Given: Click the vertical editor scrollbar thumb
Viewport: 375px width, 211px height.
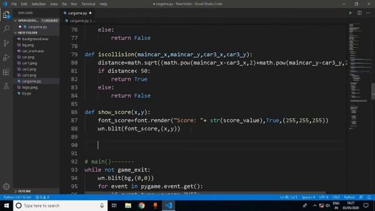Looking at the screenshot, I should pos(373,91).
